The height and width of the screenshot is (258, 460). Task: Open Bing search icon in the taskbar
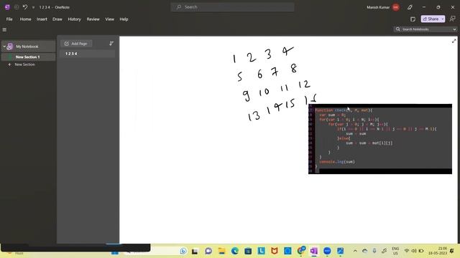pyautogui.click(x=183, y=251)
